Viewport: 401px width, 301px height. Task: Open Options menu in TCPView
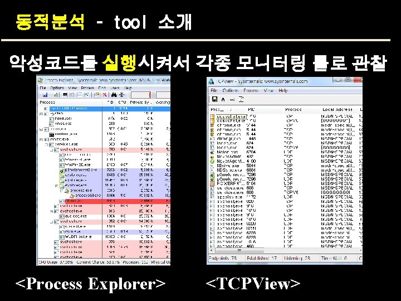[x=230, y=91]
